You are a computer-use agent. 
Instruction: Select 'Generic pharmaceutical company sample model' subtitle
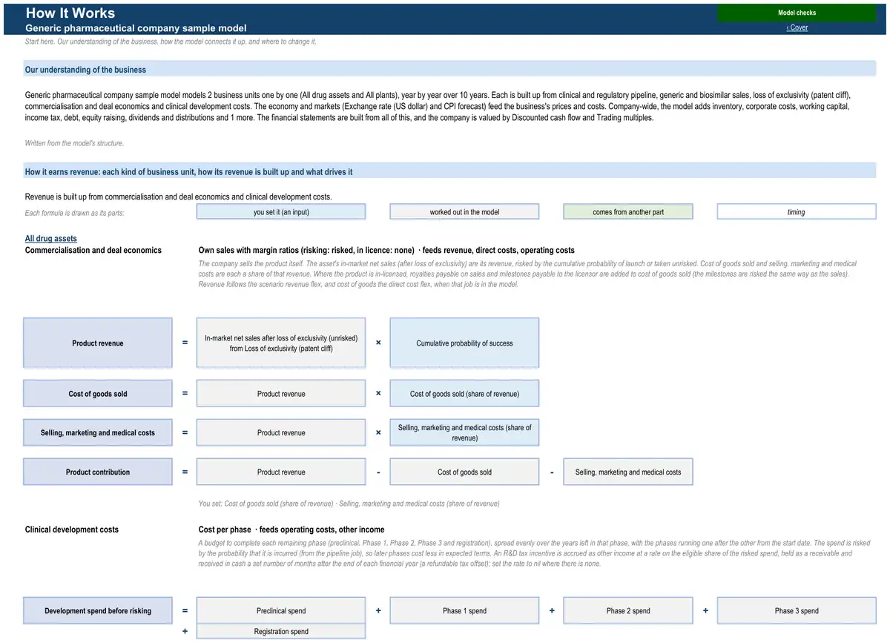click(136, 28)
